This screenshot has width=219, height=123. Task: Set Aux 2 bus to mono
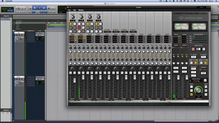pyautogui.click(x=184, y=68)
